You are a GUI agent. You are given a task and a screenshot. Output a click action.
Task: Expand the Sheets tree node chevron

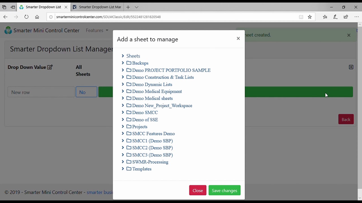123,56
